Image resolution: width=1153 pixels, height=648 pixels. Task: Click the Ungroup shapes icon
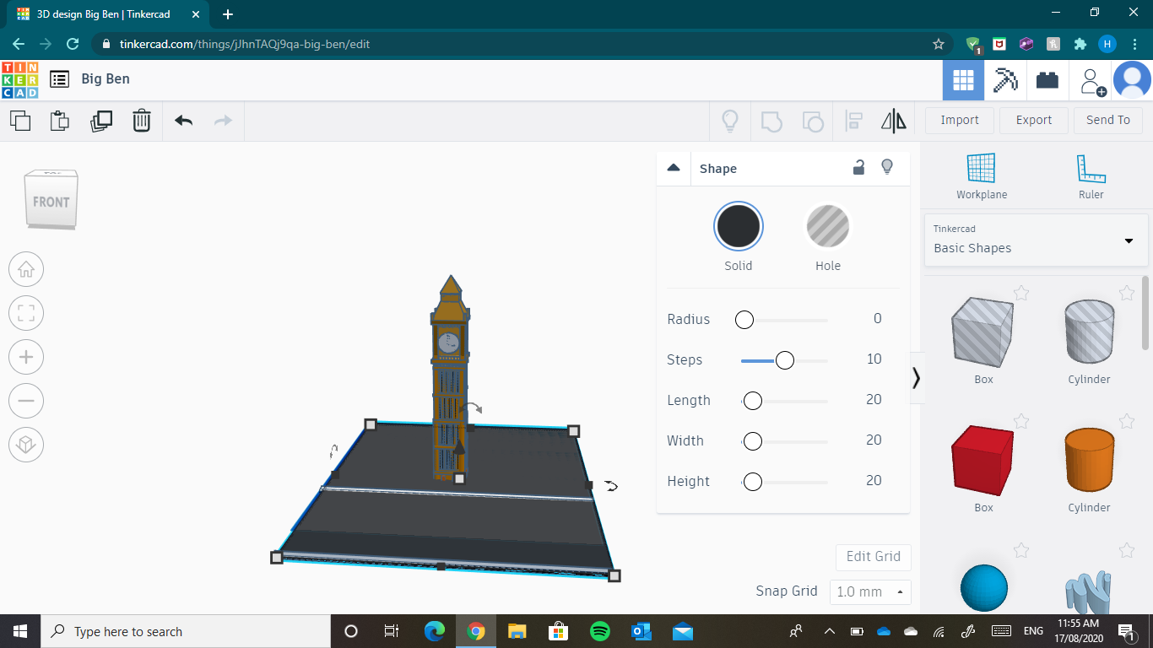coord(812,121)
